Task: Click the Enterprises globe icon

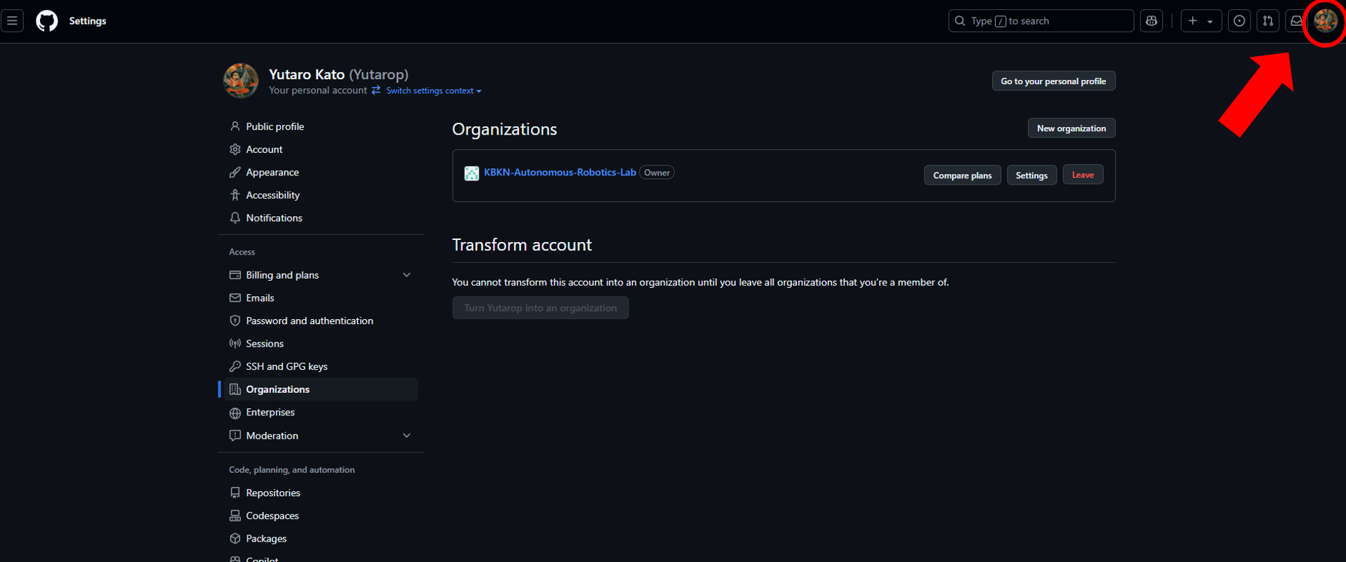Action: point(235,413)
